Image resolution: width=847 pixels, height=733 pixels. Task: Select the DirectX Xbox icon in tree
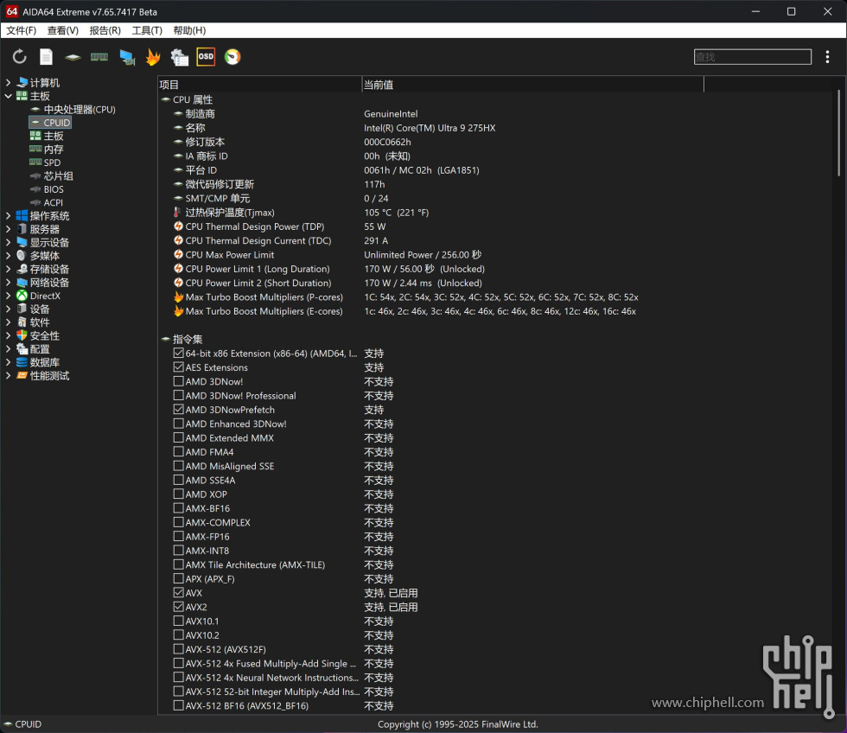pyautogui.click(x=22, y=296)
